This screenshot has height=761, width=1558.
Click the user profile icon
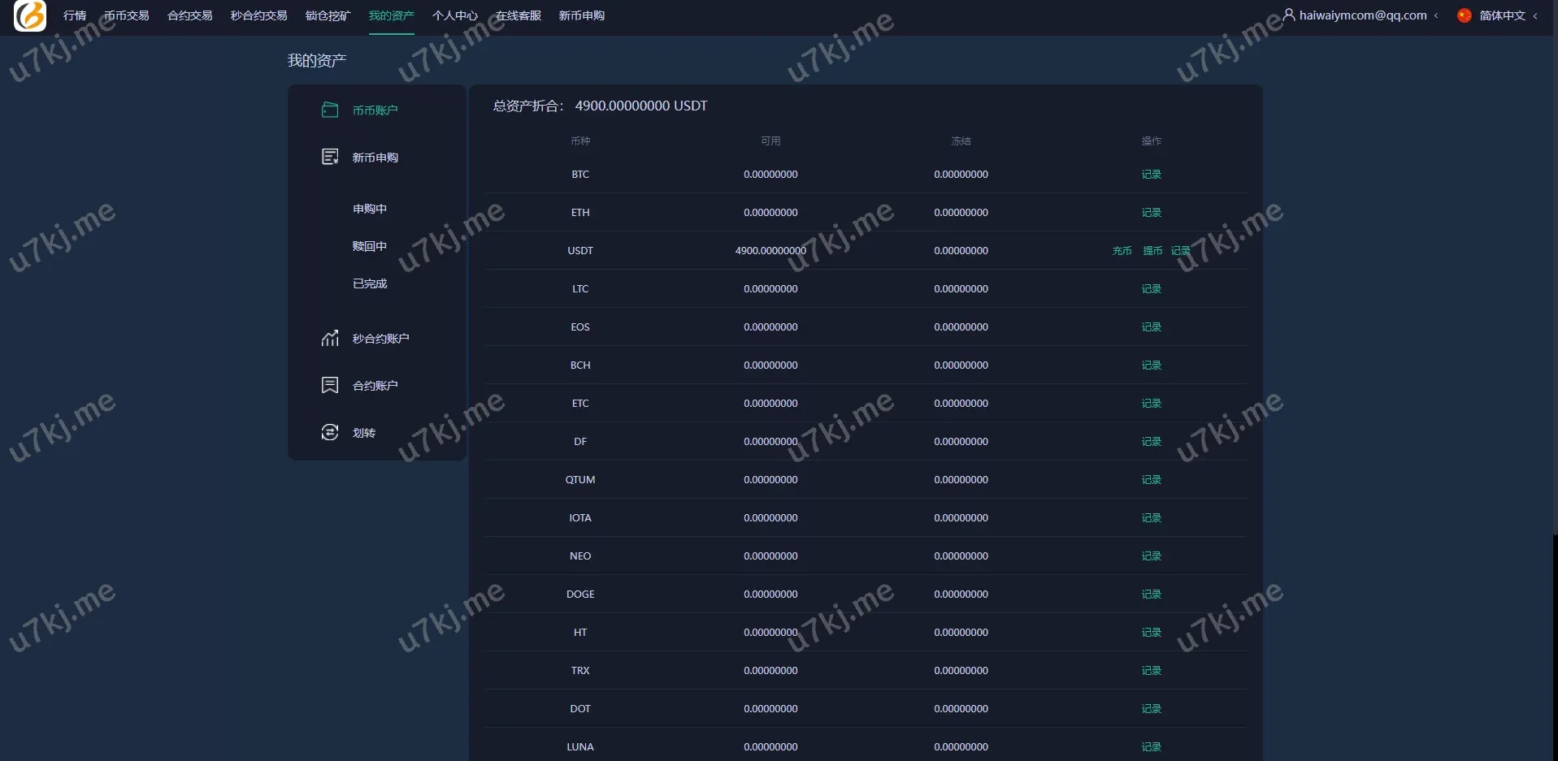(x=1289, y=15)
